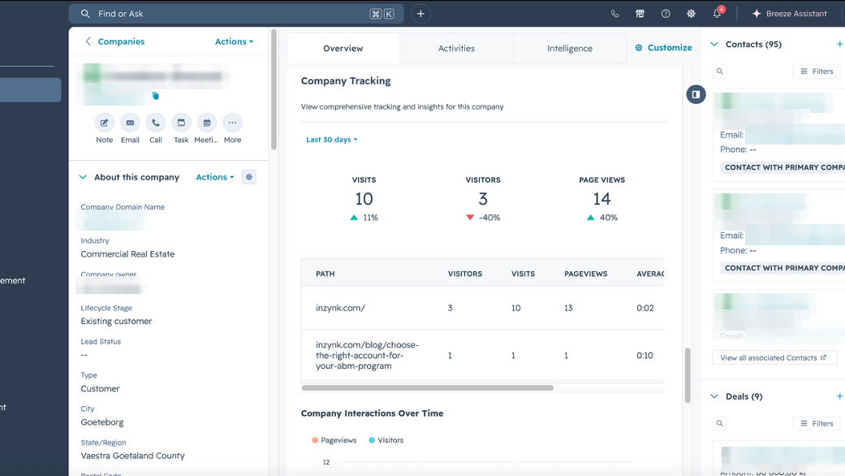Click the City value Goeteborg
Image resolution: width=845 pixels, height=476 pixels.
point(102,422)
